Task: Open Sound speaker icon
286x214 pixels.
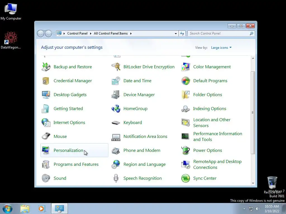Action: point(46,178)
